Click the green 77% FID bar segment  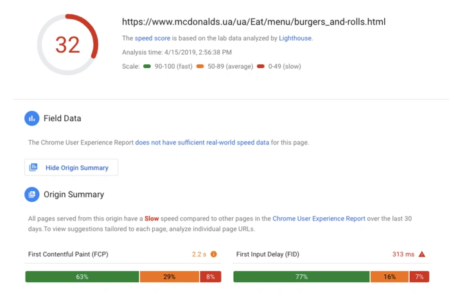[301, 276]
